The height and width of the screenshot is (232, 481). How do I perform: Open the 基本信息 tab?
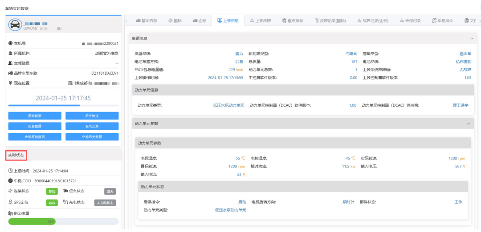[x=147, y=20]
